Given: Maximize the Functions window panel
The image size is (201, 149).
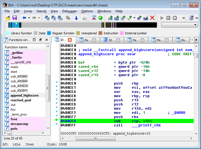Looking at the screenshot, I should (34, 40).
